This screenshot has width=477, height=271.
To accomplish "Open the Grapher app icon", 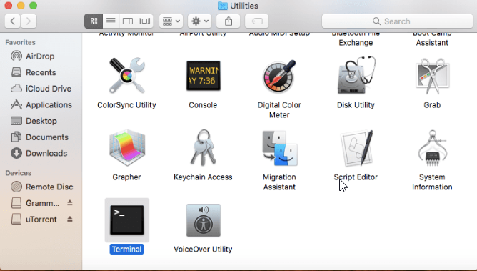I will [x=127, y=147].
